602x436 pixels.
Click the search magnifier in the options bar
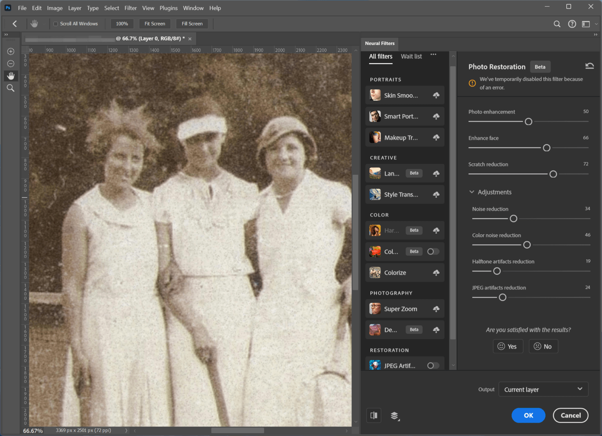[x=557, y=24]
